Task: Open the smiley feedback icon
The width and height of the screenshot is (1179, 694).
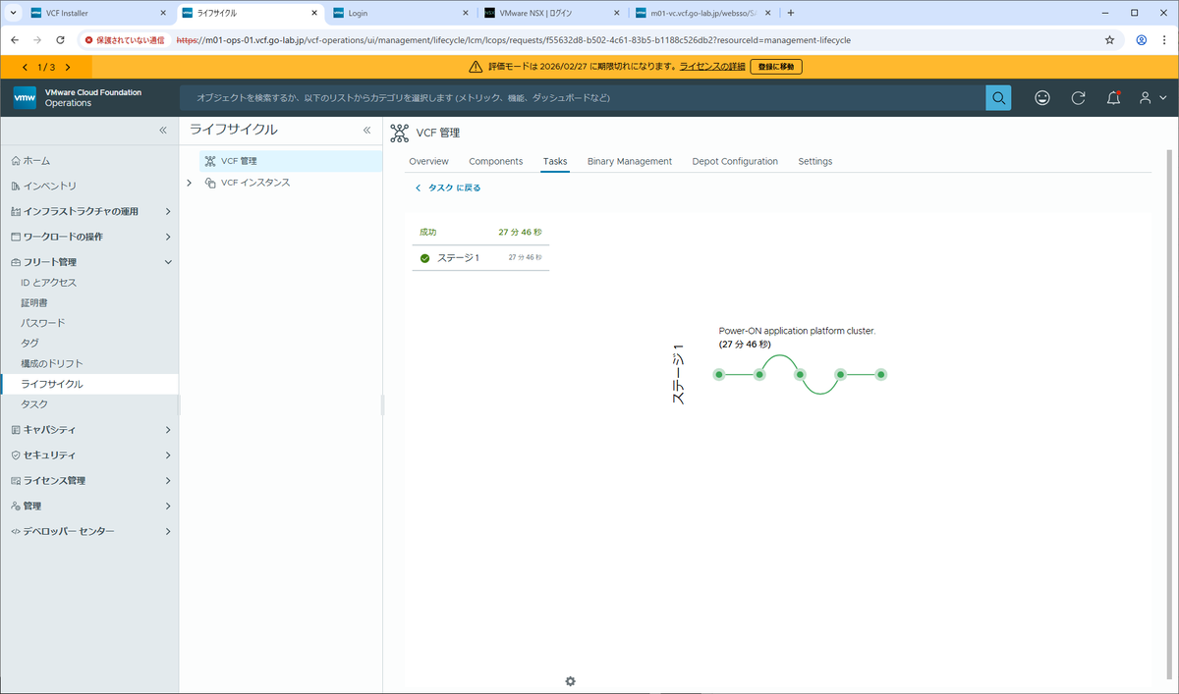Action: [1042, 98]
